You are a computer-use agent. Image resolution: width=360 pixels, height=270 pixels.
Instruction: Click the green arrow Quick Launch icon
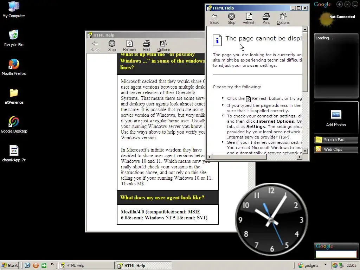pyautogui.click(x=44, y=265)
